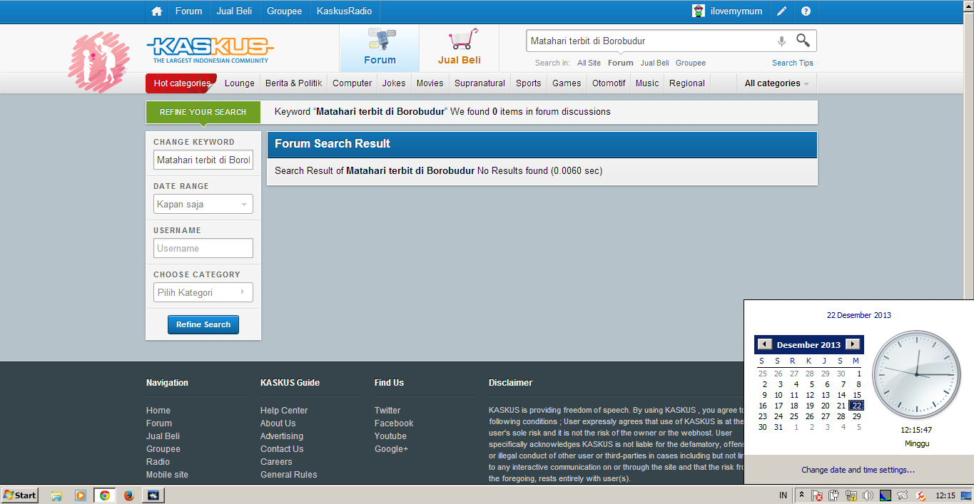Open the help question mark icon
The height and width of the screenshot is (504, 974).
pyautogui.click(x=806, y=11)
